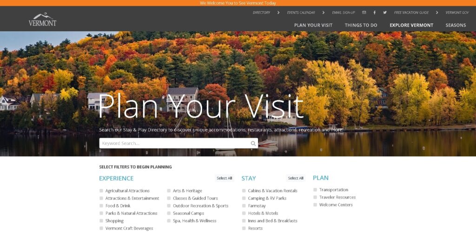Open the Things To Do menu

(361, 25)
